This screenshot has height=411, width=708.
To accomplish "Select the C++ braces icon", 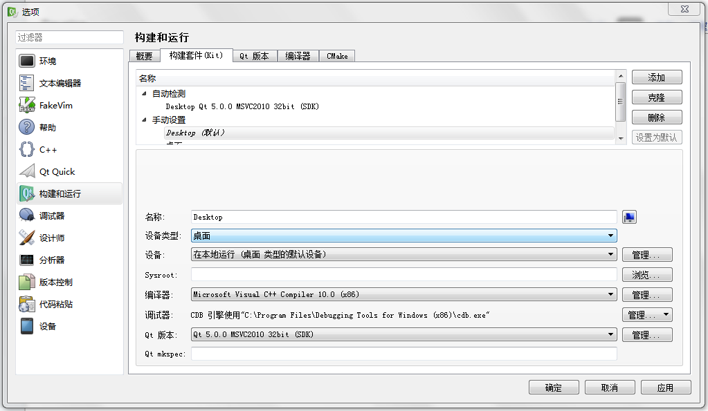I will click(x=27, y=149).
